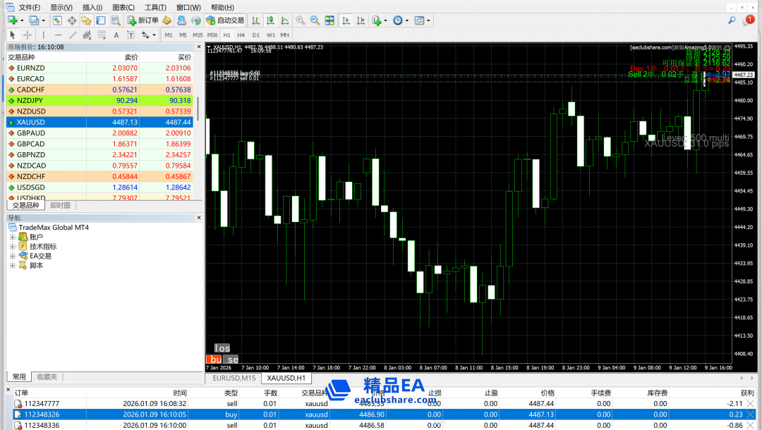Expand the 技术指标 tree node

point(13,247)
